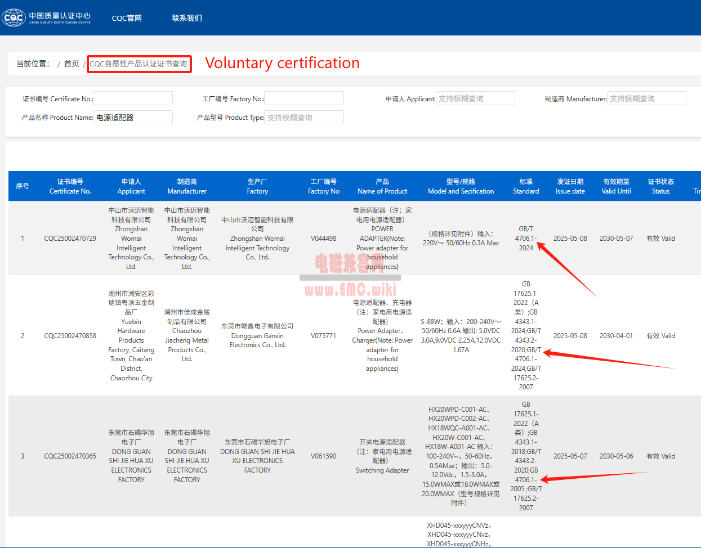Focus the Manufacturer search field
The height and width of the screenshot is (548, 701).
[x=646, y=98]
